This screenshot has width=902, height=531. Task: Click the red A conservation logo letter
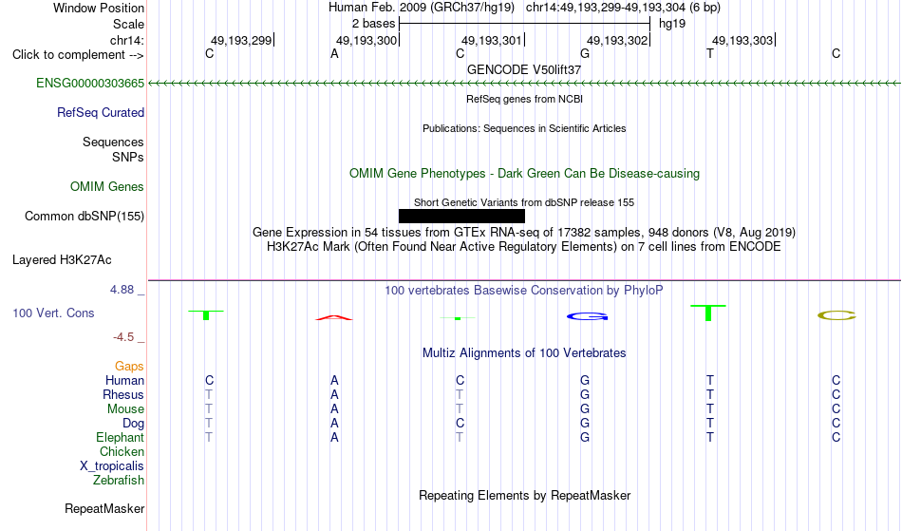pos(333,317)
